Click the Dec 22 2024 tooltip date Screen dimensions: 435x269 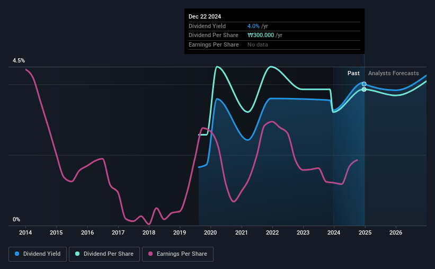[x=205, y=16]
